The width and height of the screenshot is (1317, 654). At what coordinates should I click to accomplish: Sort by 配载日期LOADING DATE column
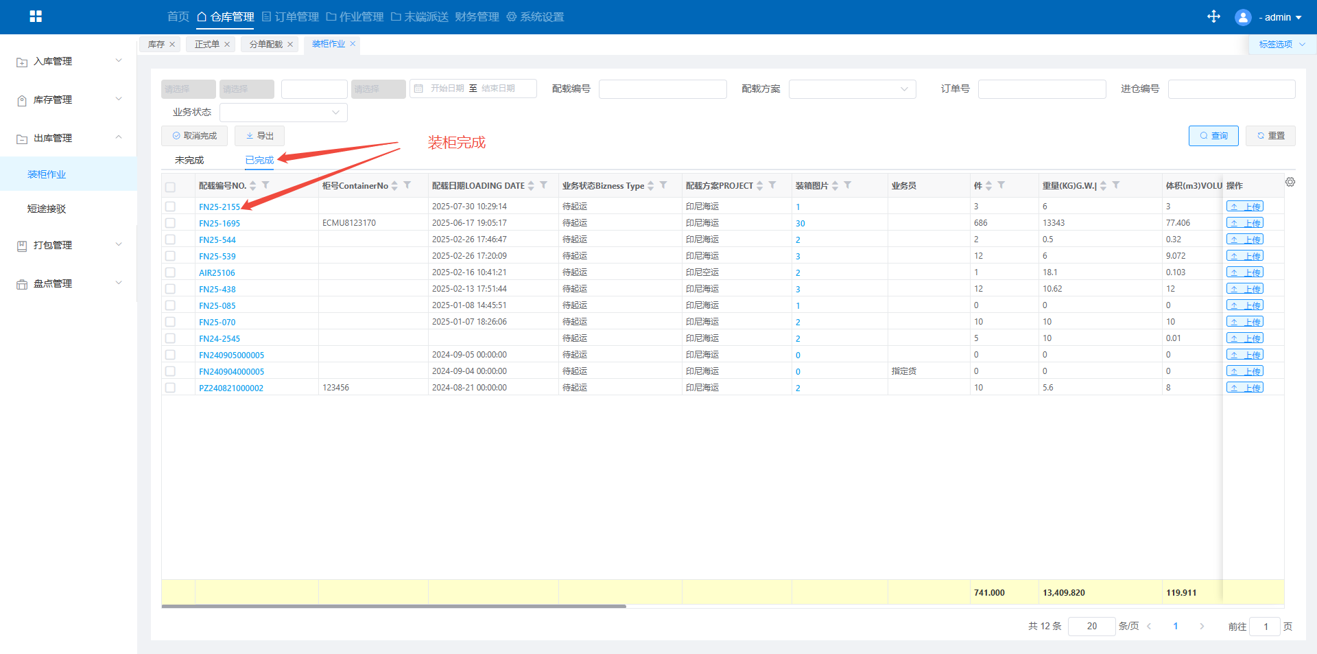tap(531, 186)
